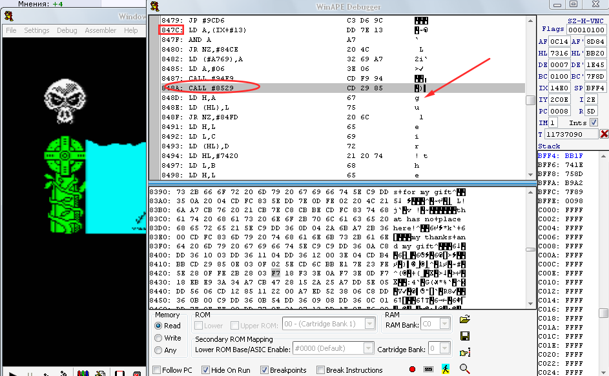Enable the Break Instructions checkbox
This screenshot has width=609, height=376.
[x=320, y=370]
